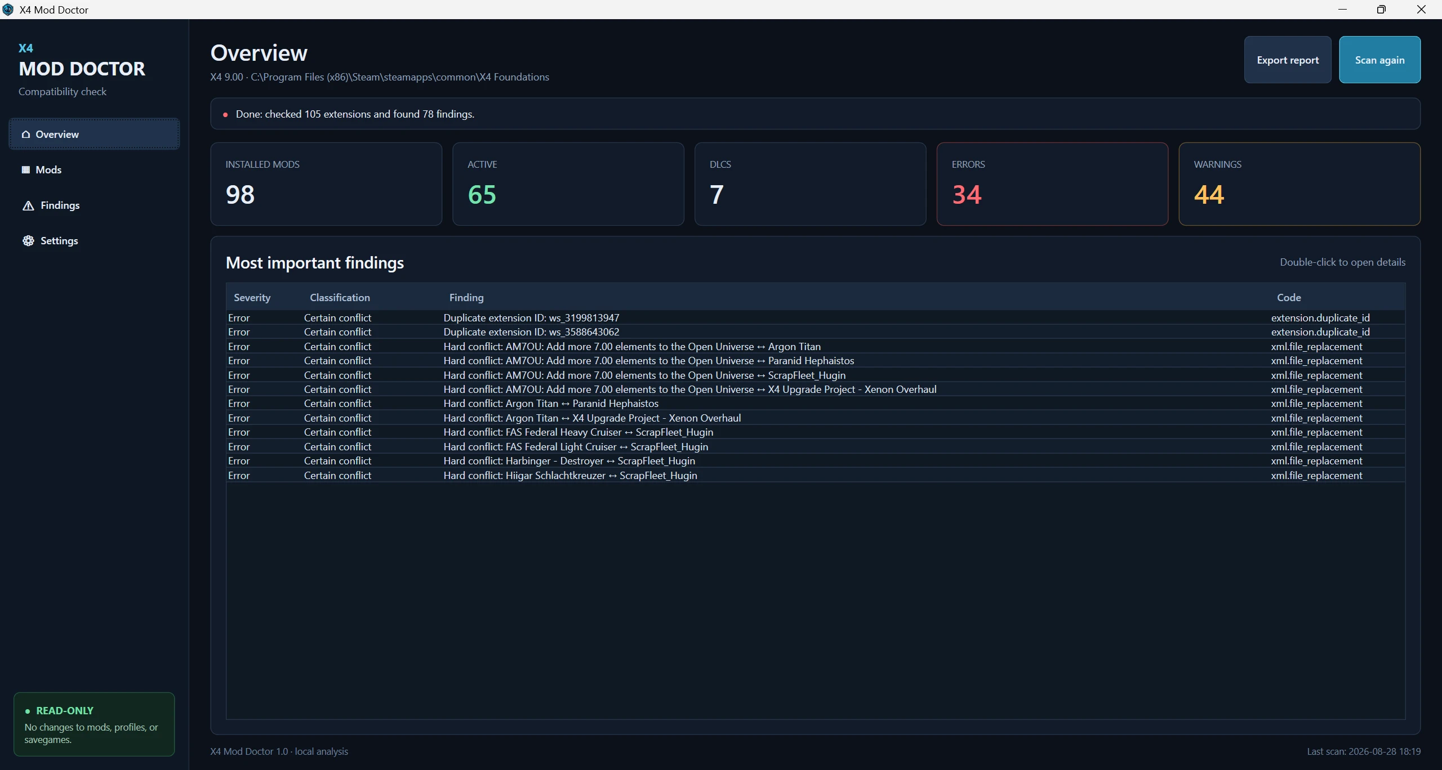This screenshot has height=770, width=1442.
Task: Run the scan again
Action: click(x=1379, y=60)
